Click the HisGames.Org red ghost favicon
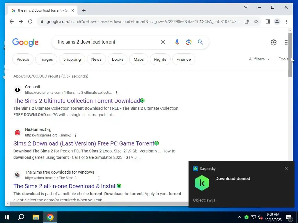Screen dimensions: 298x223 click(17, 132)
